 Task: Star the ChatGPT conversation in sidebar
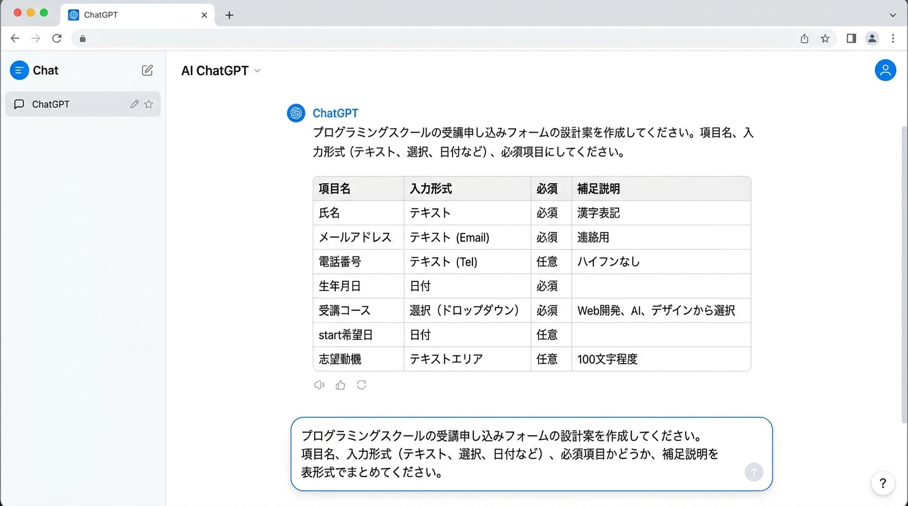(x=148, y=104)
